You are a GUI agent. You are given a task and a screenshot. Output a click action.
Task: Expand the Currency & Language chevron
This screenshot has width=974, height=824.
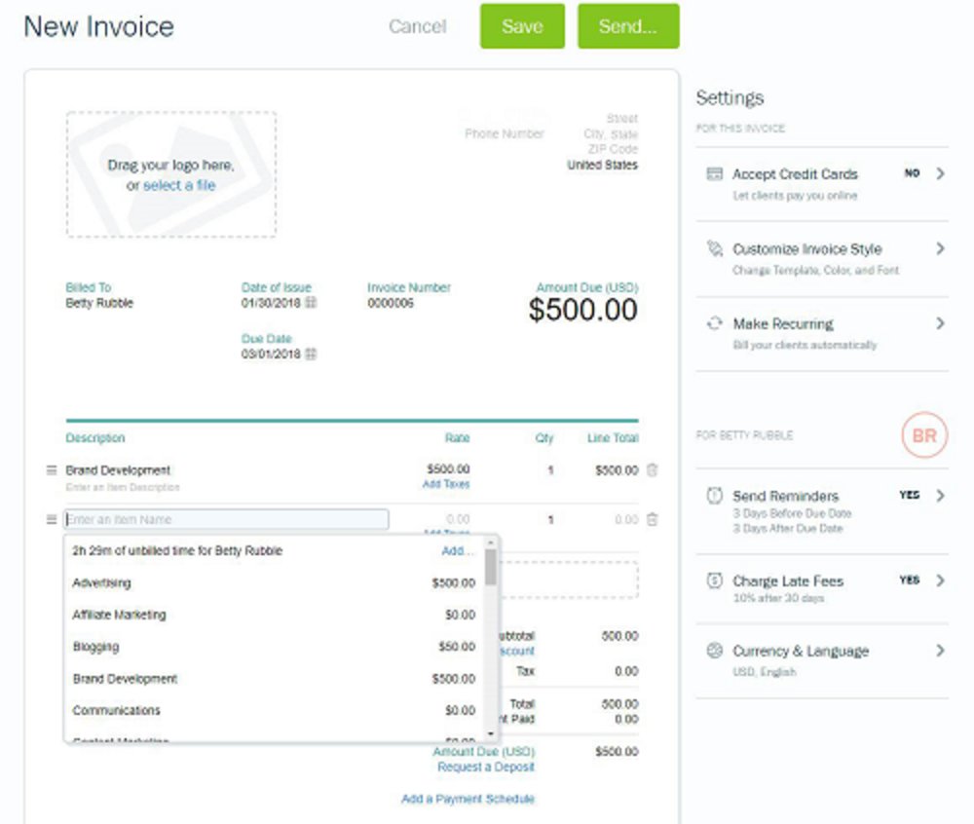click(x=941, y=651)
